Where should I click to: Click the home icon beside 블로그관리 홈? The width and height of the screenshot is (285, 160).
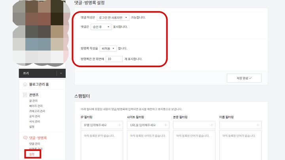coord(25,85)
